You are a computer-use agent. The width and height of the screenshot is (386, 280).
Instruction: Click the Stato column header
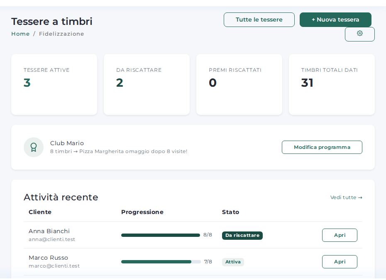click(231, 212)
